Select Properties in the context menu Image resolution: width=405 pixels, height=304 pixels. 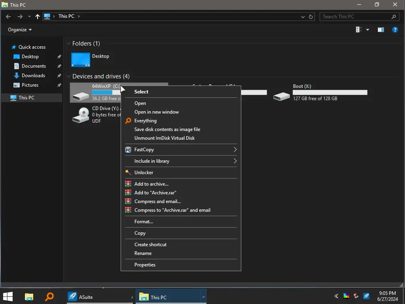pos(145,265)
